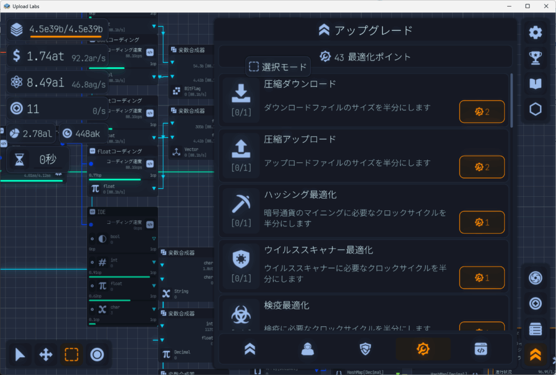
Task: Select the move arrows tool
Action: coord(46,355)
